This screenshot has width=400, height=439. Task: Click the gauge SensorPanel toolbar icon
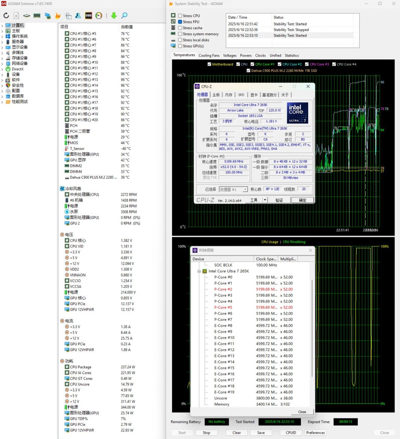[99, 16]
